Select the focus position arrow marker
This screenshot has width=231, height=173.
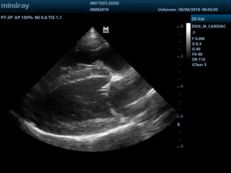(x=179, y=124)
